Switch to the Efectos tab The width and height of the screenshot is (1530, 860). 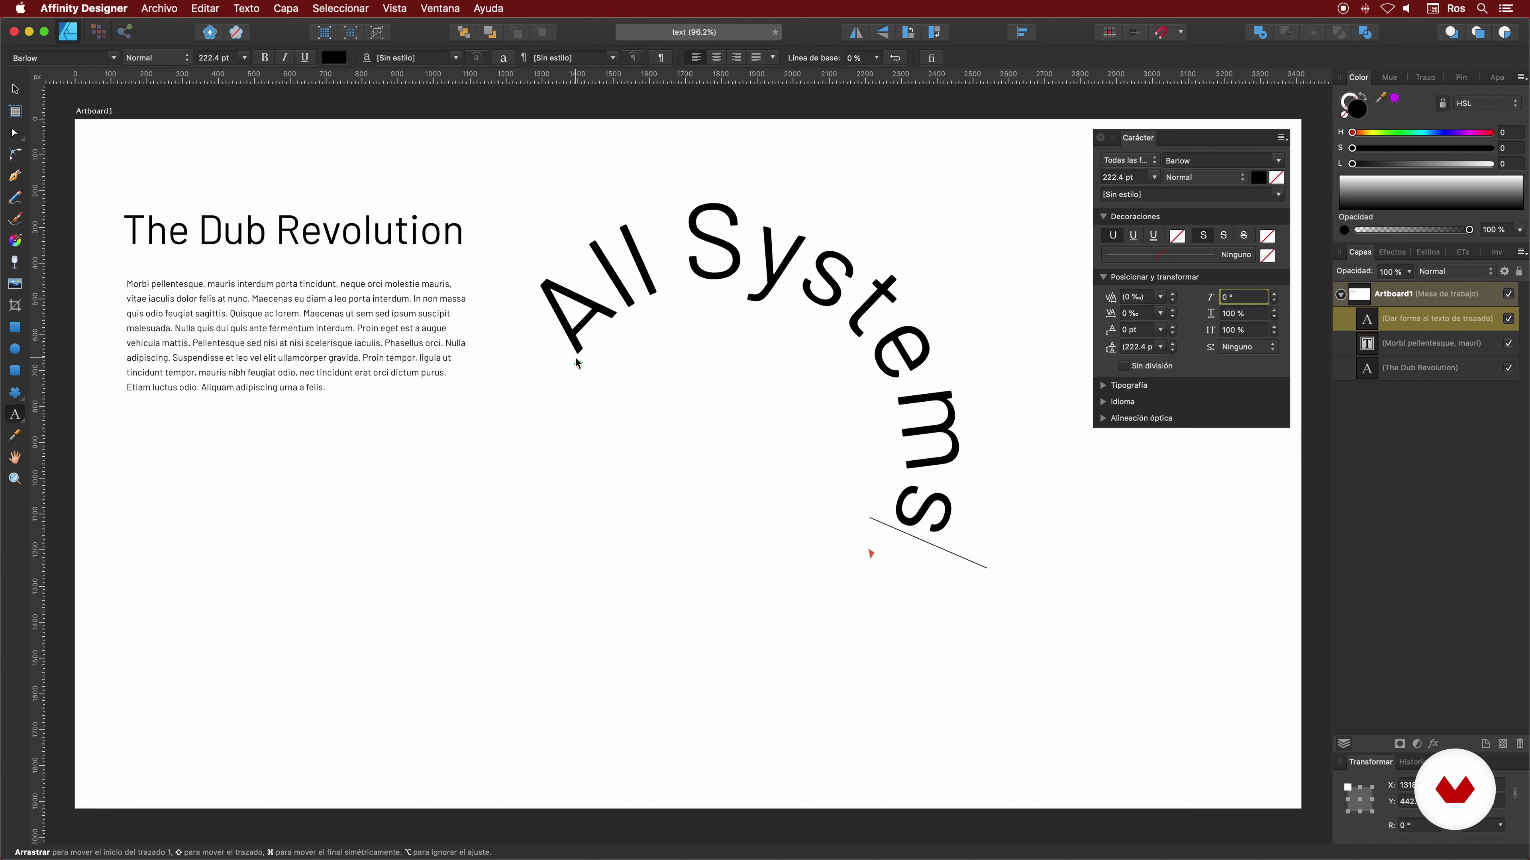(1392, 252)
